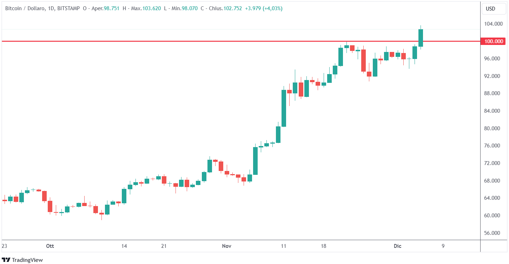Click the latest green candle above 100.000
509x264 pixels.
(421, 38)
